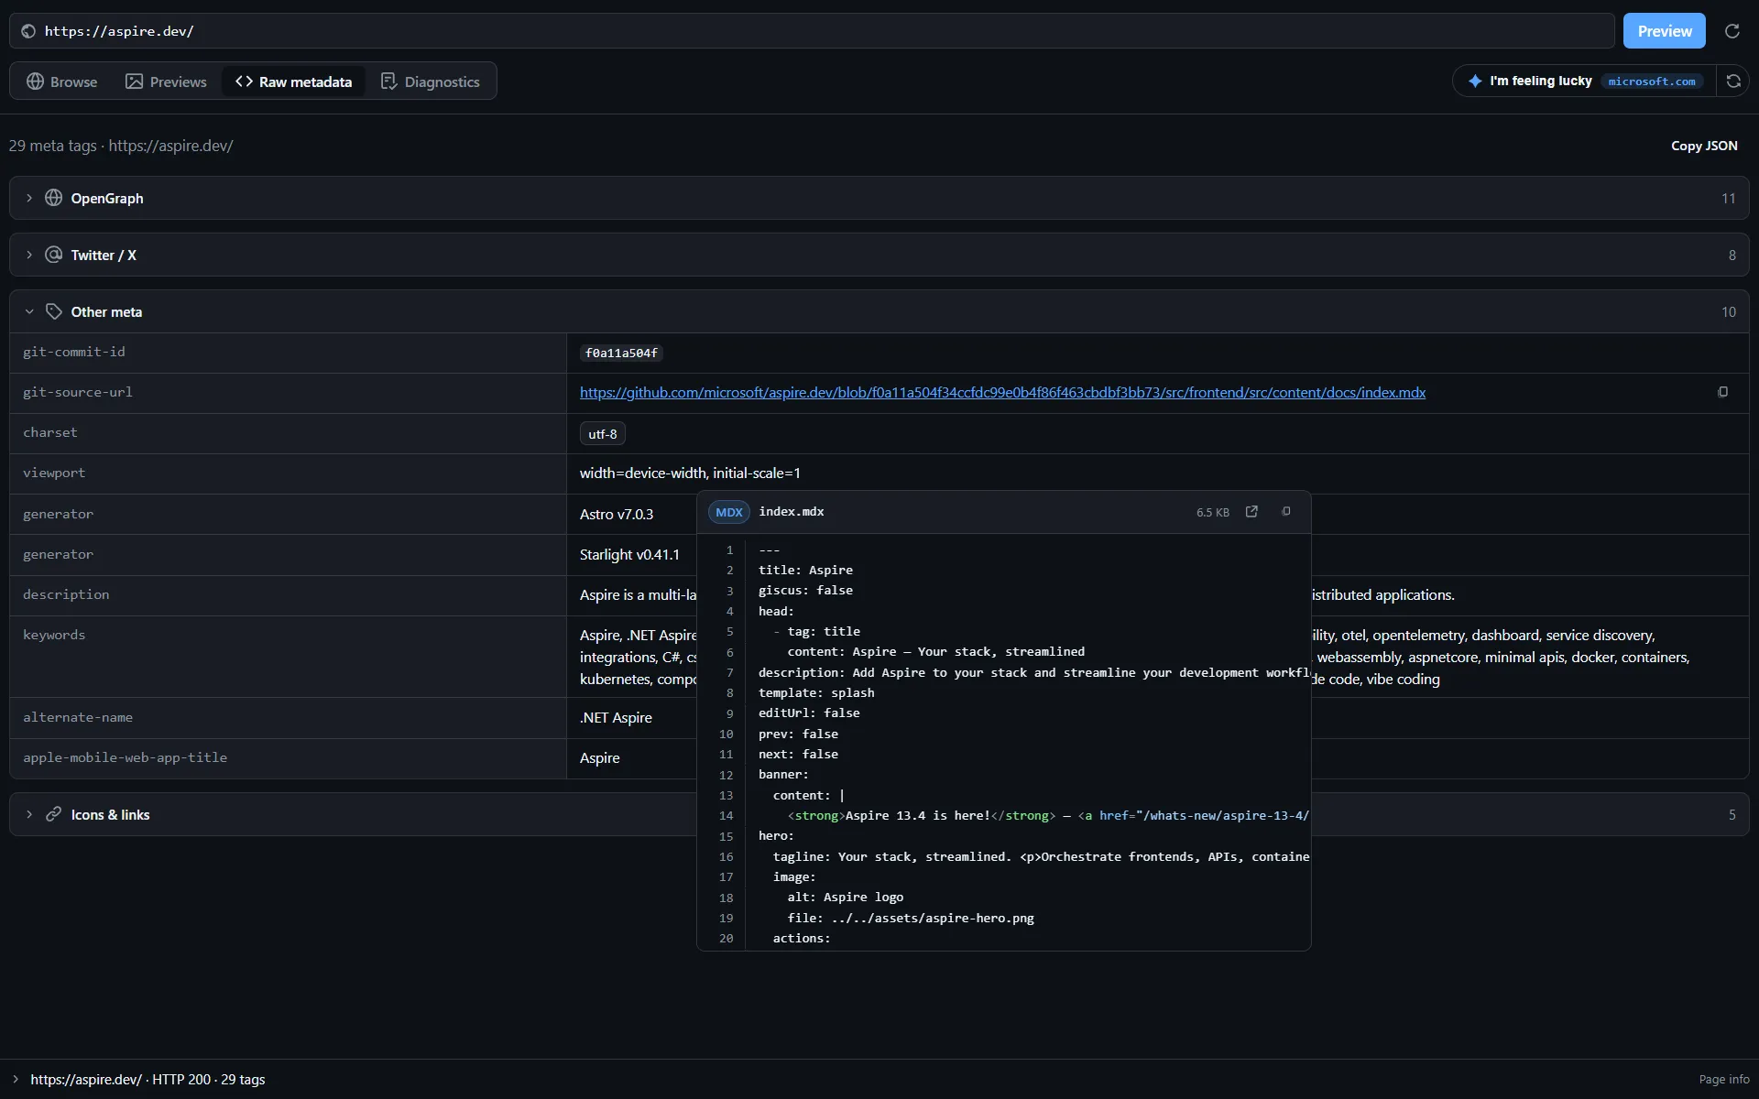Image resolution: width=1759 pixels, height=1099 pixels.
Task: Click the git-commit-id key
Action: coord(74,352)
